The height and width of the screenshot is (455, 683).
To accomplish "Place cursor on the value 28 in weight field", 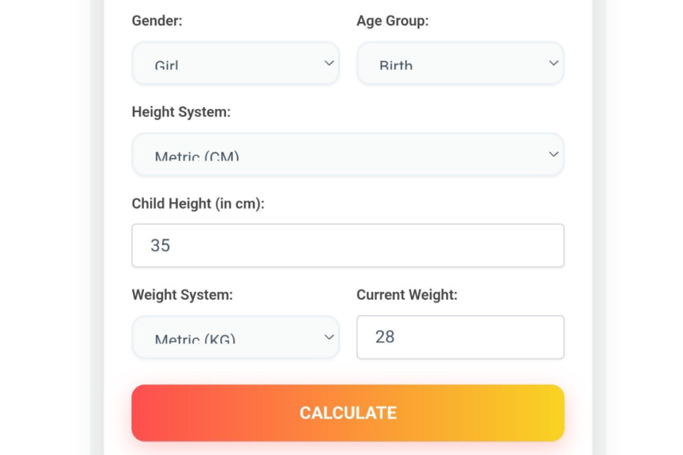I will (x=385, y=337).
